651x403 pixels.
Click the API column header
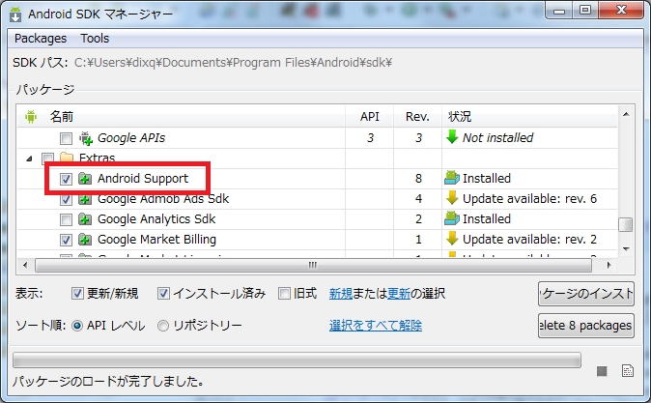click(x=370, y=117)
